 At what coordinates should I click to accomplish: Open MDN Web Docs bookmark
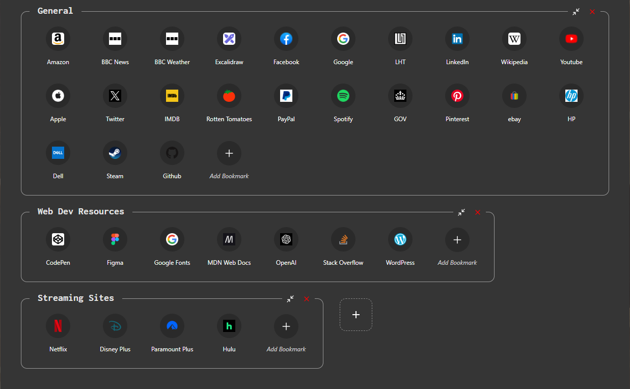(x=229, y=239)
